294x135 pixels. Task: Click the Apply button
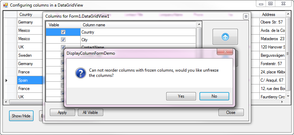(x=62, y=112)
